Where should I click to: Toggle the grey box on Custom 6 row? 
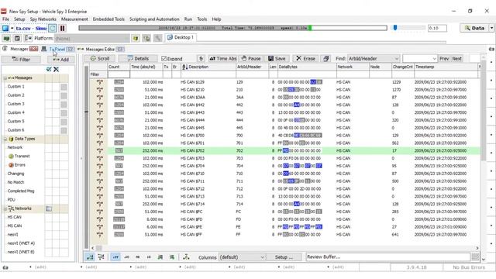pyautogui.click(x=64, y=130)
